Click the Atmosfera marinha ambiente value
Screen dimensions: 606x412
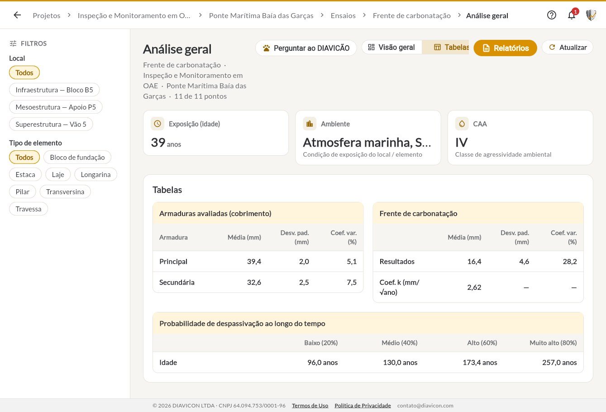[x=367, y=142]
